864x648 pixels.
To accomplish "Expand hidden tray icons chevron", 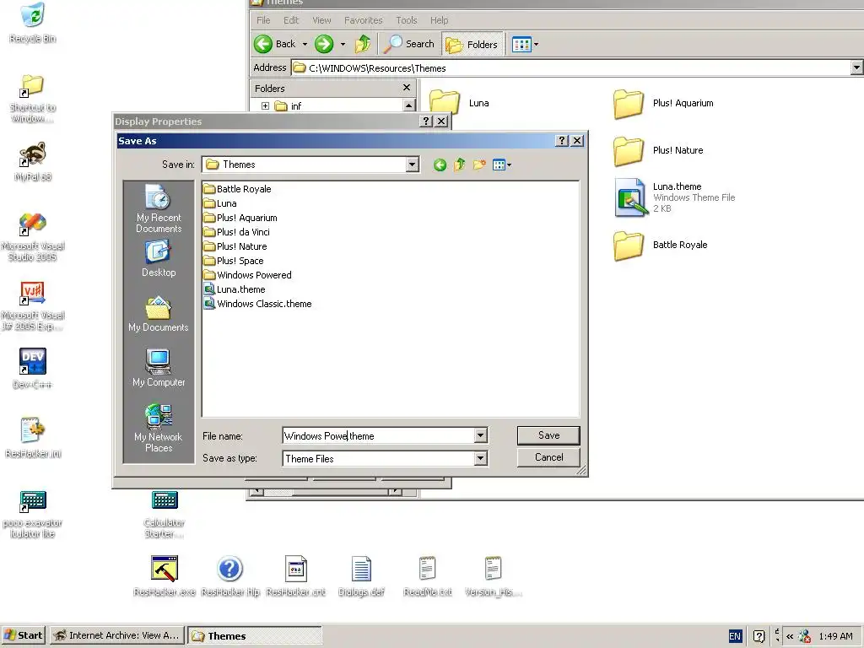I will pyautogui.click(x=790, y=636).
